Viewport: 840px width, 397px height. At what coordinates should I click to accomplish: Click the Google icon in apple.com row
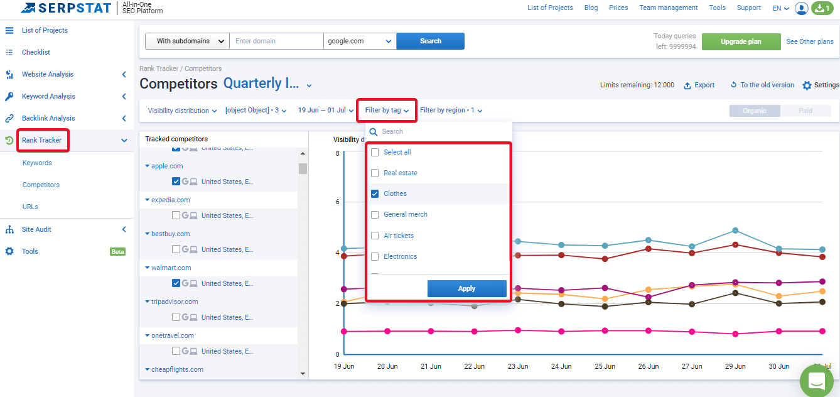click(x=185, y=182)
